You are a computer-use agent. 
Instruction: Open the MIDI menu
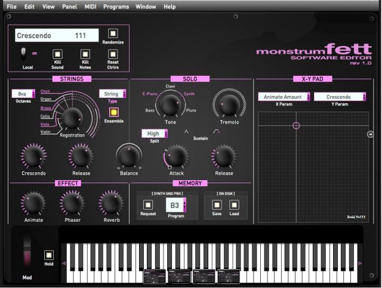click(90, 7)
